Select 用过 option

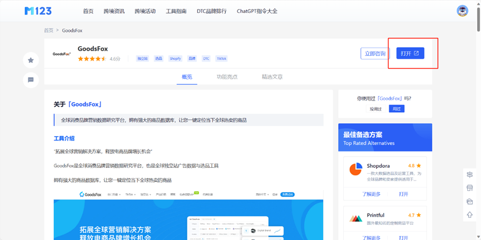(396, 109)
